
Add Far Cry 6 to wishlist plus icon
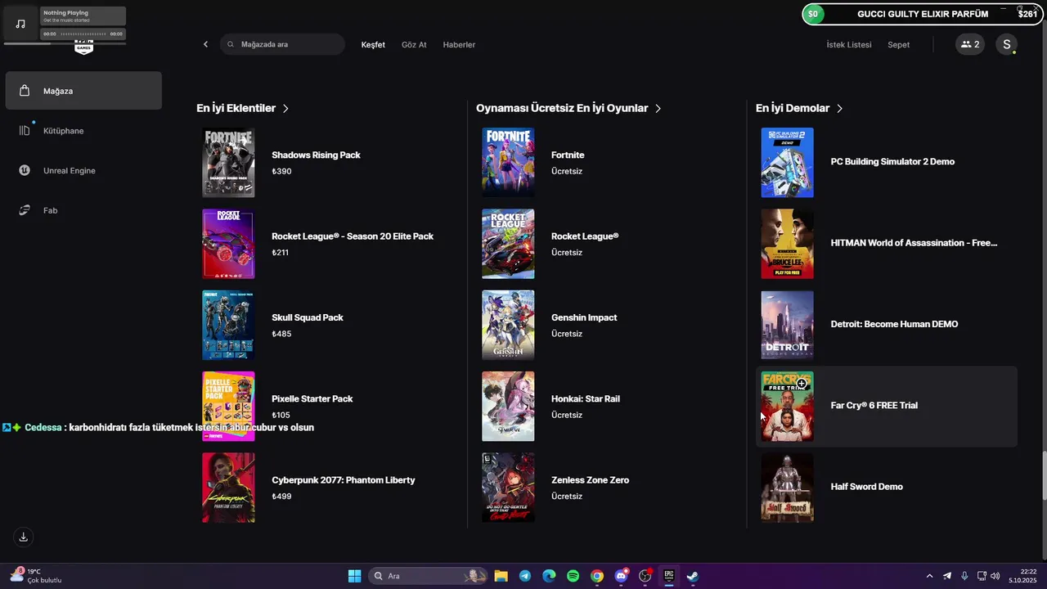click(x=802, y=383)
